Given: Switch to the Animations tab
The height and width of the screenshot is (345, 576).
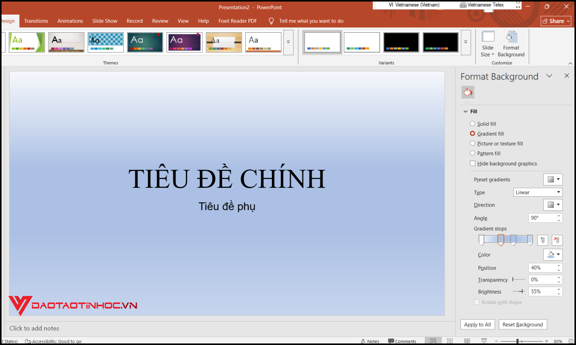Looking at the screenshot, I should (x=70, y=21).
